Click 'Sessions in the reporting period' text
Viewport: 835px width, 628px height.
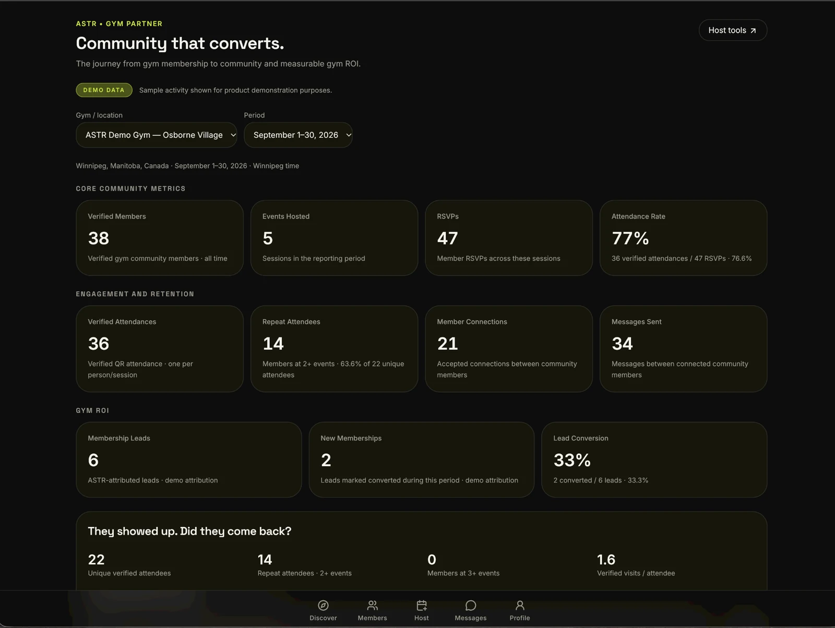pyautogui.click(x=314, y=258)
